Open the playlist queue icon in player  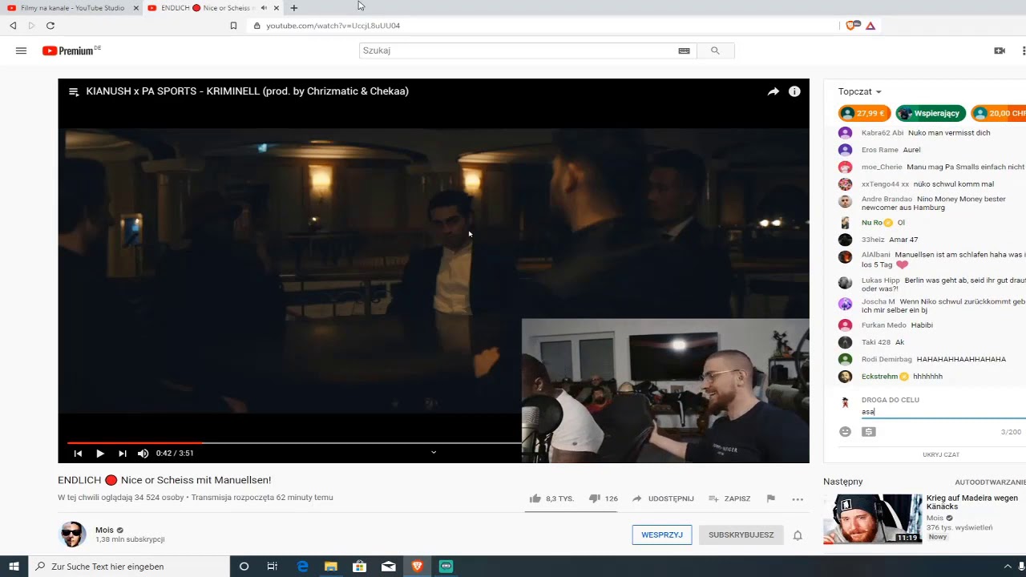pos(73,91)
